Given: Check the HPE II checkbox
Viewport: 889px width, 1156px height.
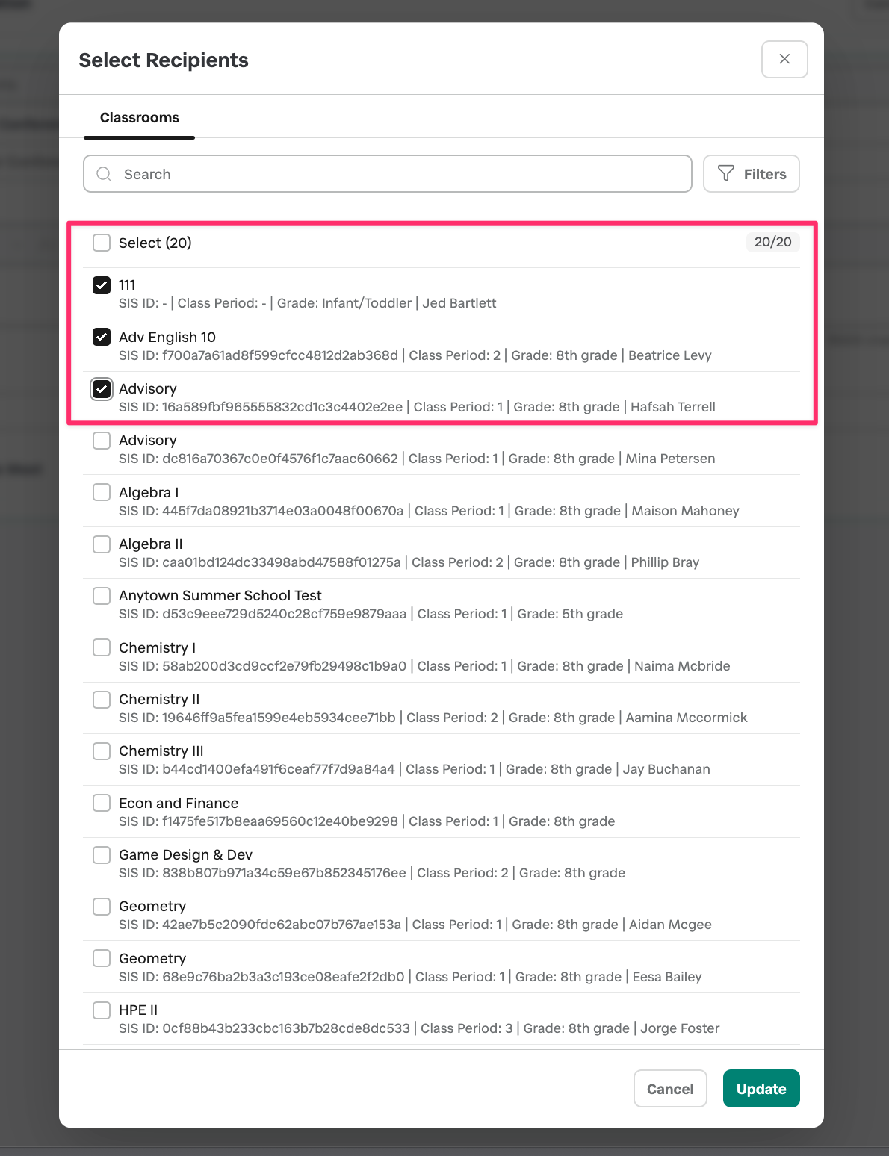Looking at the screenshot, I should coord(102,1010).
